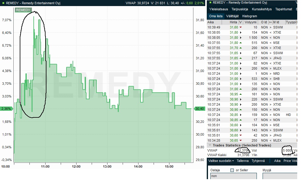Open the Kurssikehitys tab
Viewport: 303px width, 184px height.
click(262, 9)
